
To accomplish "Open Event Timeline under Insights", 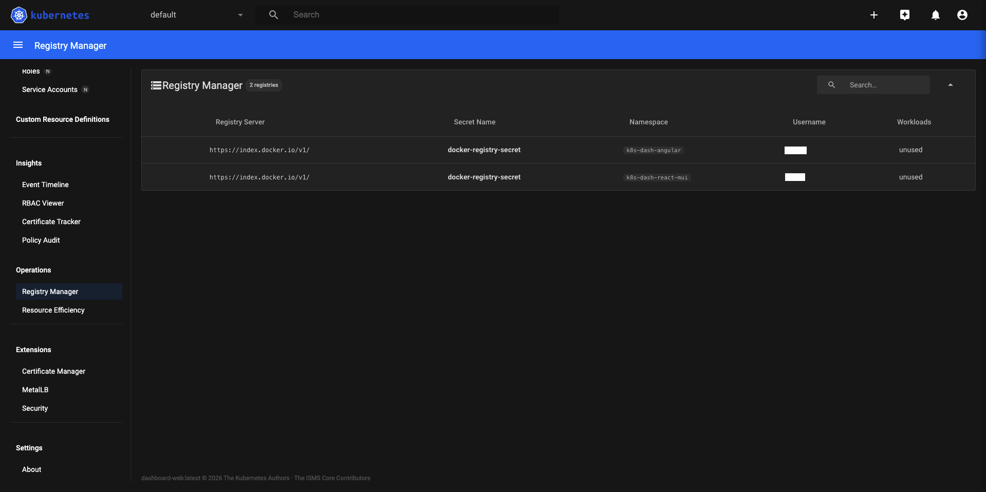I will 45,185.
